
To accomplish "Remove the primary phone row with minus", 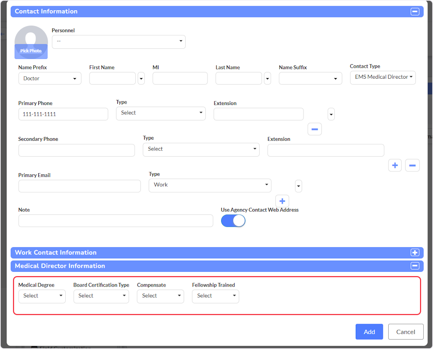I will click(x=314, y=129).
